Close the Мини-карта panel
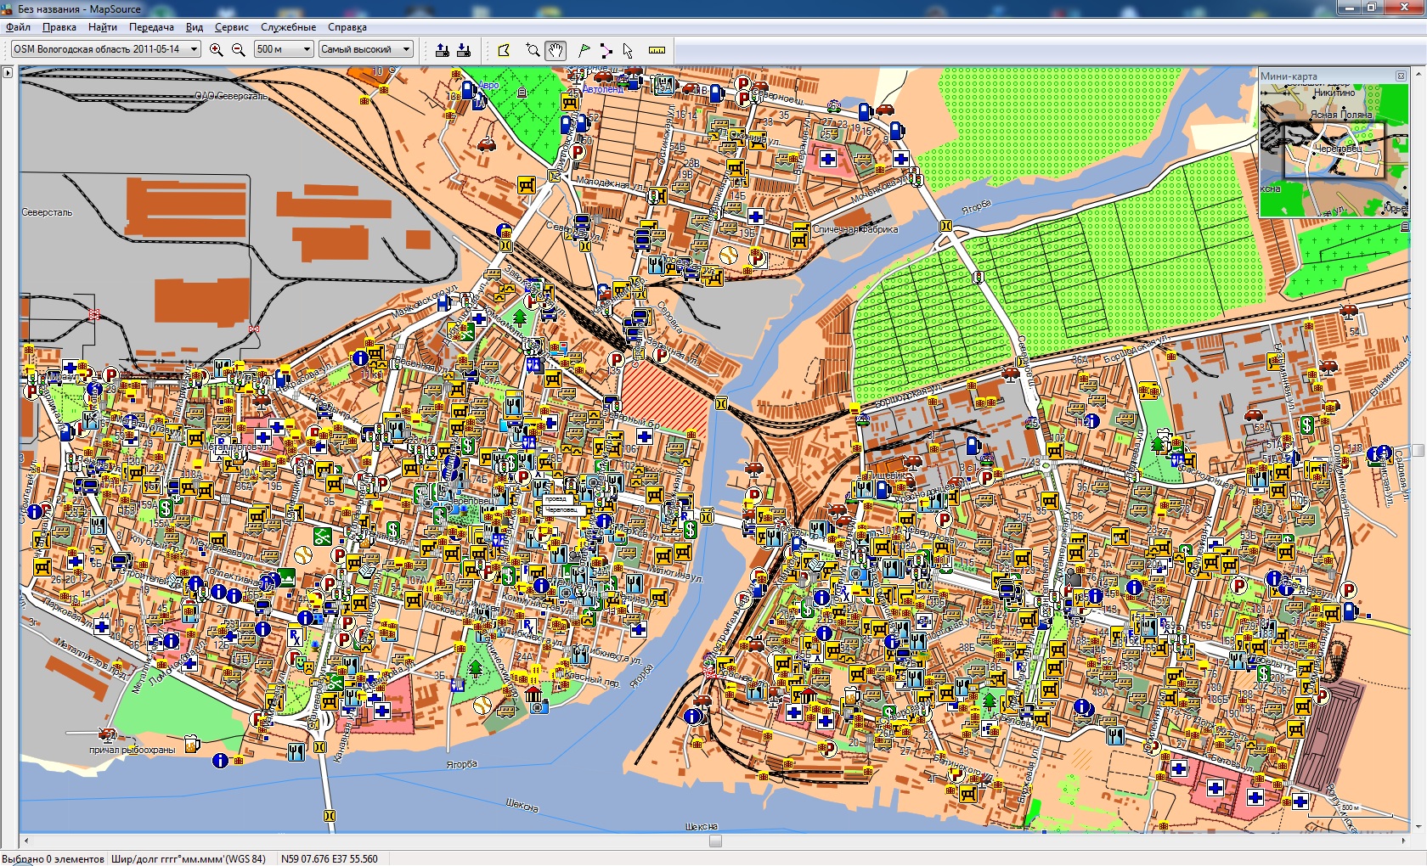The width and height of the screenshot is (1427, 866). tap(1401, 76)
